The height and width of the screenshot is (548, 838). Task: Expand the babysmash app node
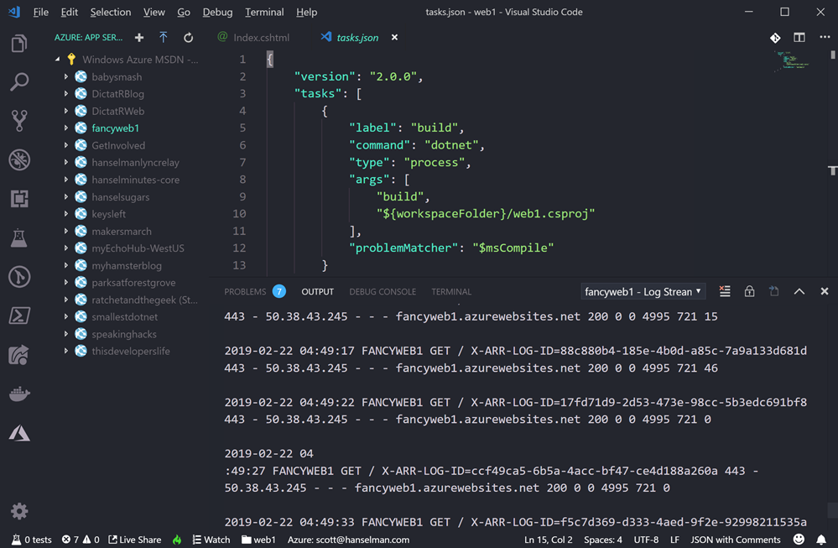pyautogui.click(x=66, y=76)
